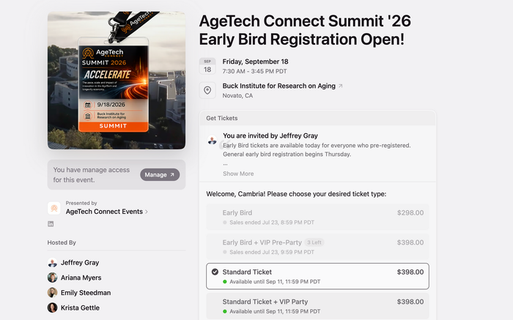Image resolution: width=513 pixels, height=320 pixels.
Task: Click the AgeTech Connect Events logo icon
Action: pos(54,208)
